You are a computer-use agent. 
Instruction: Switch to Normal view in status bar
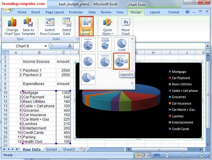click(x=138, y=155)
